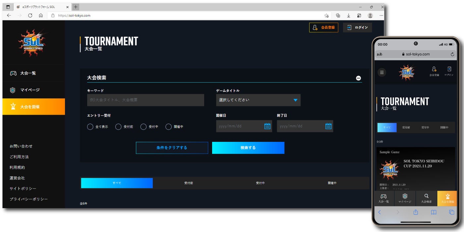Viewport: 464px width, 232px height.
Task: Open the SOL logo in the desktop sidebar
Action: point(32,43)
